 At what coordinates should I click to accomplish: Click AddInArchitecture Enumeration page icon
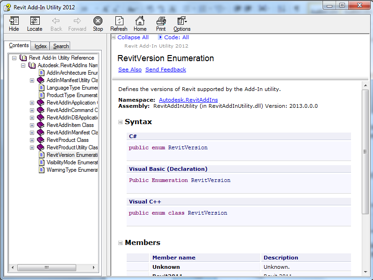(x=42, y=73)
